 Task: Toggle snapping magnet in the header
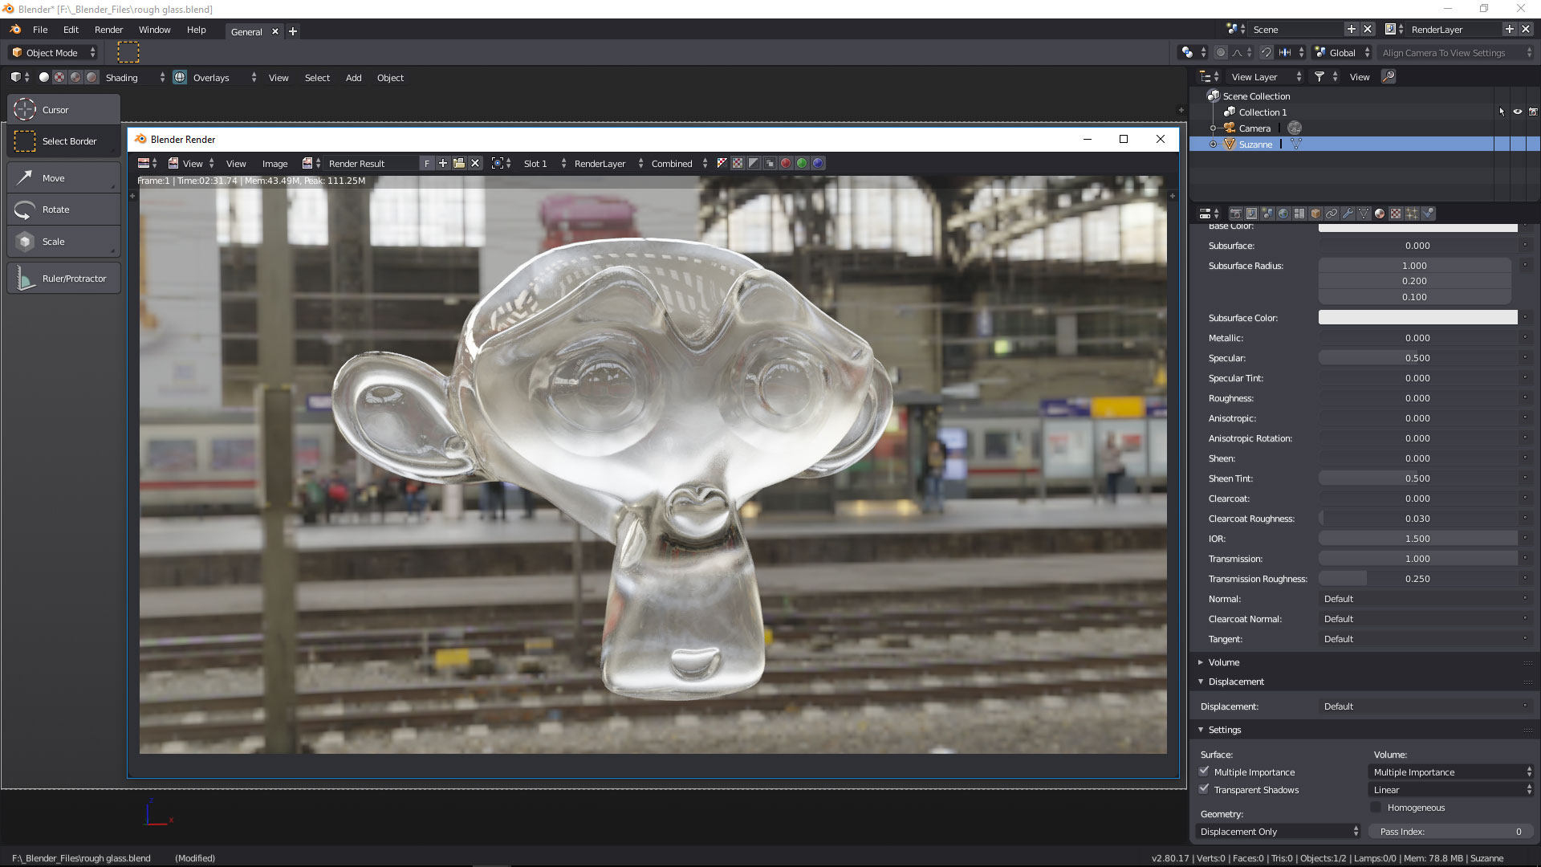1266,52
